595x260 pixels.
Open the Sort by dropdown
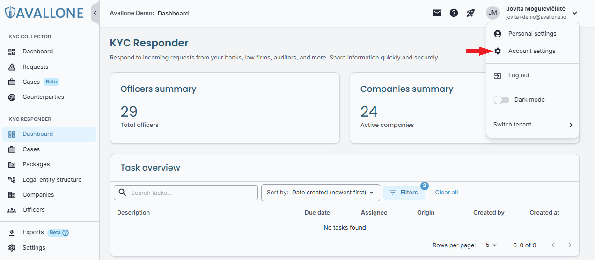pyautogui.click(x=320, y=193)
